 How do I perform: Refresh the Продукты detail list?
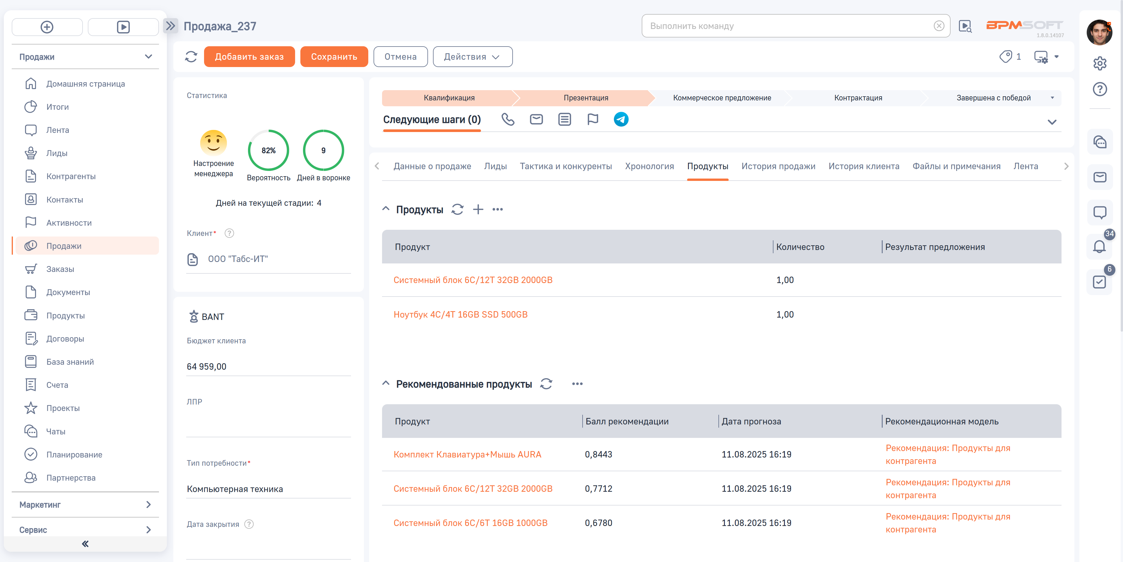coord(457,209)
